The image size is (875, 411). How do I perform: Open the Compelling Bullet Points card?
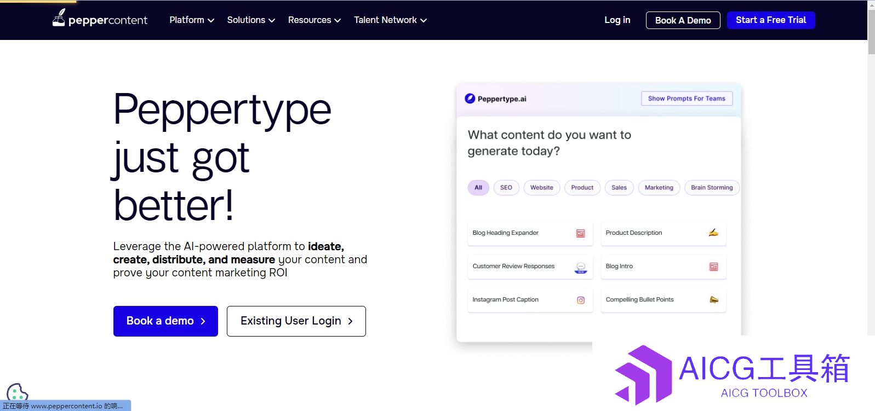pos(664,300)
